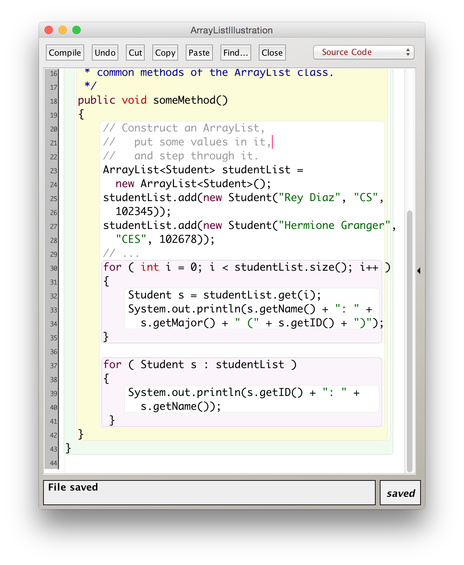Click the '// ...' comment on line 29

point(121,253)
